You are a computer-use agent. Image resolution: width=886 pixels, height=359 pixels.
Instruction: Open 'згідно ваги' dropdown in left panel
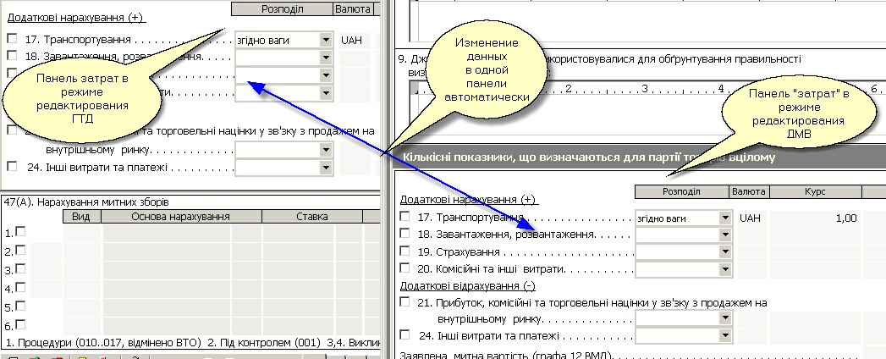coord(326,40)
